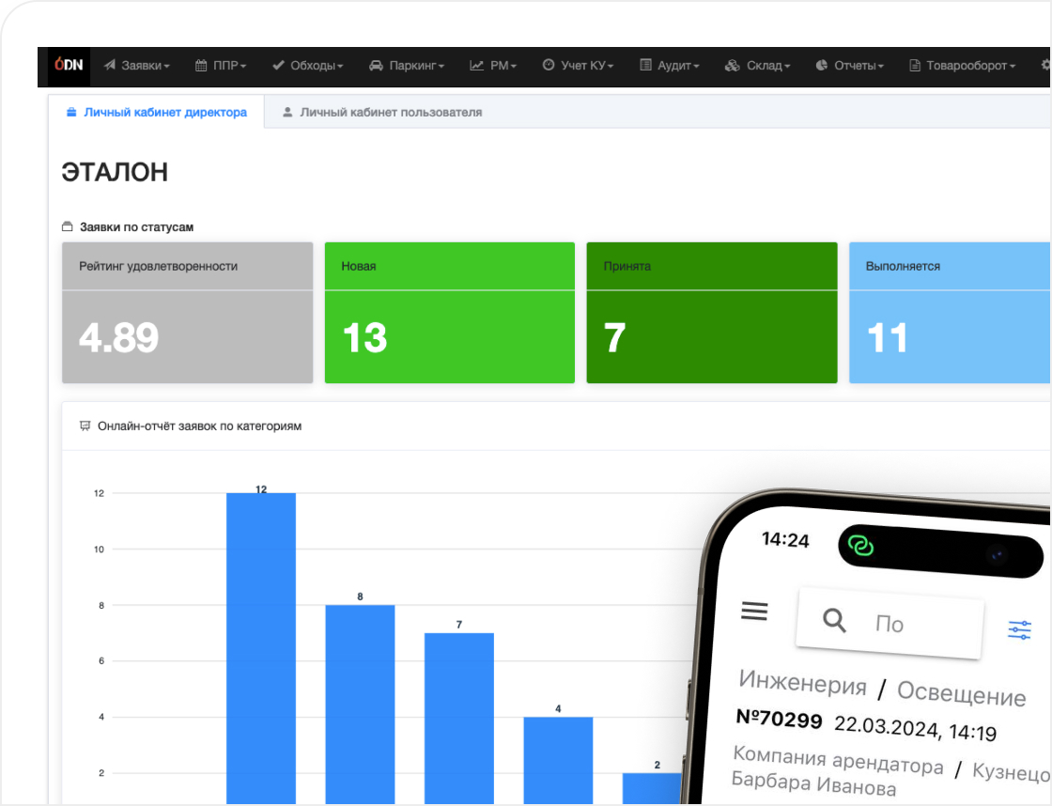
Task: Click the green link icon in the phone island
Action: (860, 546)
